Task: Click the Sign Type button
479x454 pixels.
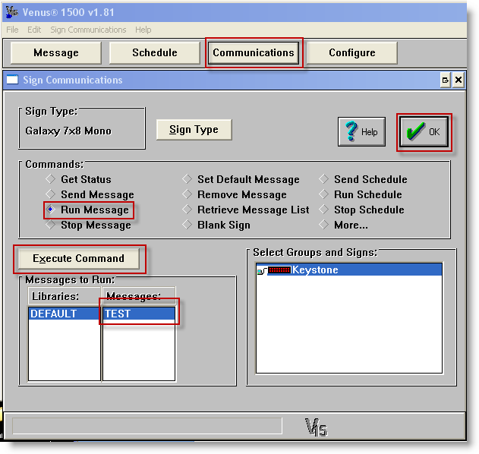Action: [194, 130]
